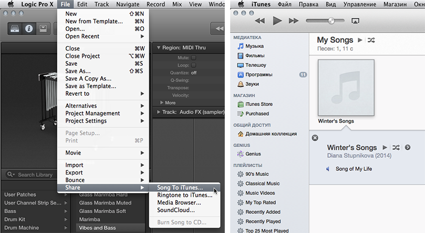Image resolution: width=425 pixels, height=233 pixels.
Task: Open the Winter's Songs album options arrow
Action: click(407, 148)
